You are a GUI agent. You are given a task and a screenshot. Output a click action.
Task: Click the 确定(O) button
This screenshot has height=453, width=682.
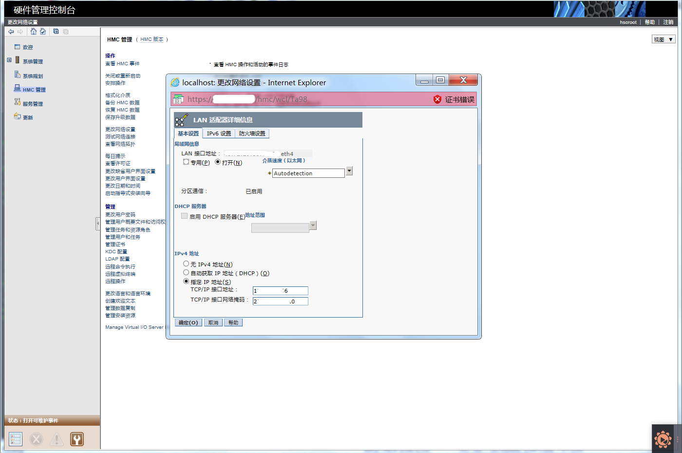[x=188, y=322]
